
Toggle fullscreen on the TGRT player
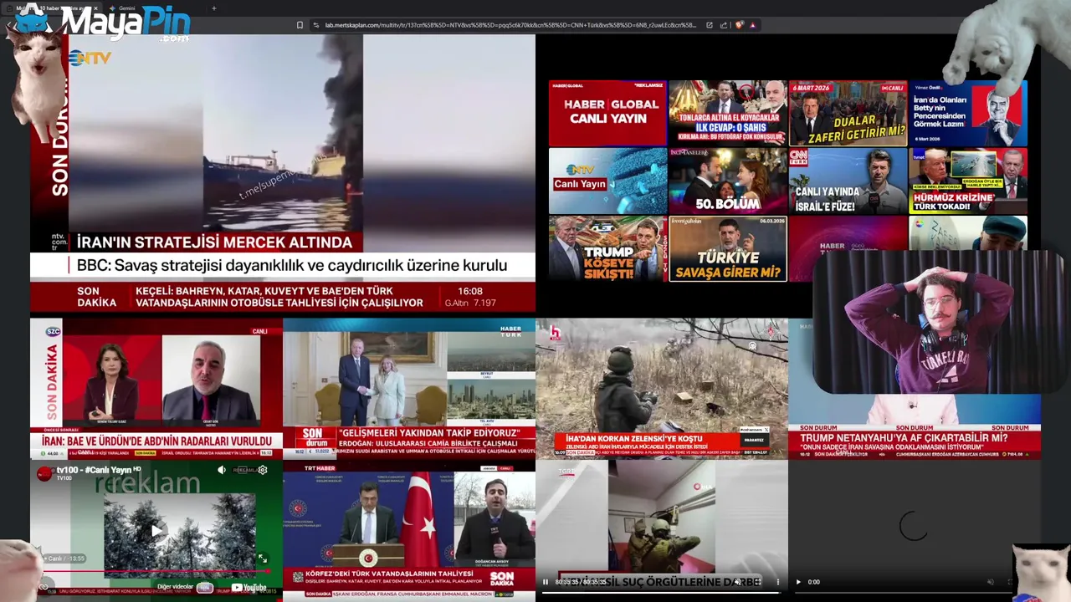(757, 582)
